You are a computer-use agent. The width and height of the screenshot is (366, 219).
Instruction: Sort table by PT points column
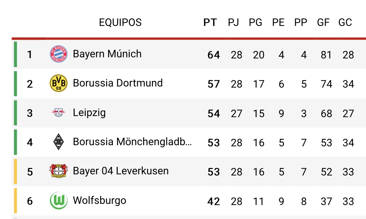(x=210, y=23)
